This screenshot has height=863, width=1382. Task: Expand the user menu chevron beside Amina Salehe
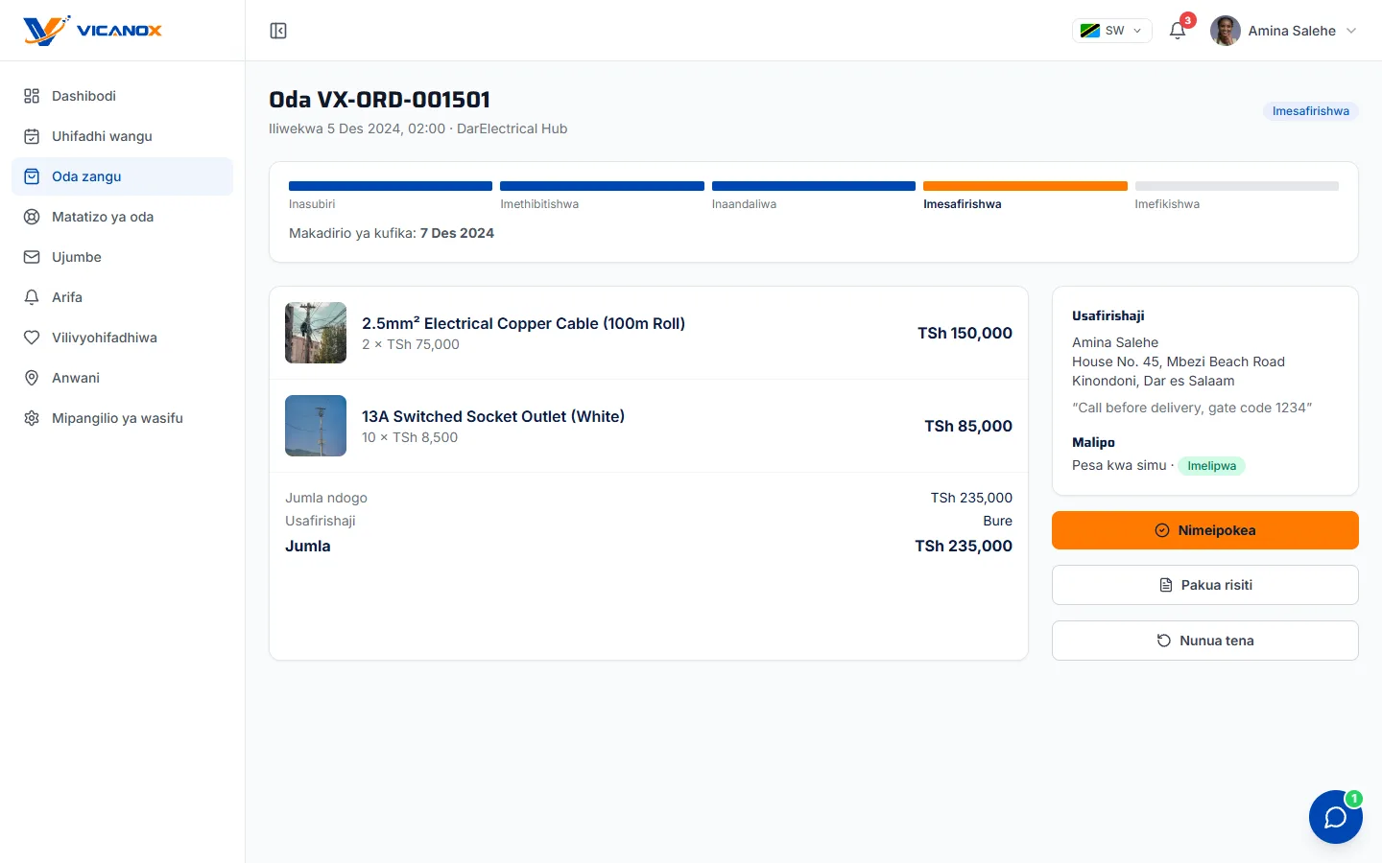pos(1351,31)
